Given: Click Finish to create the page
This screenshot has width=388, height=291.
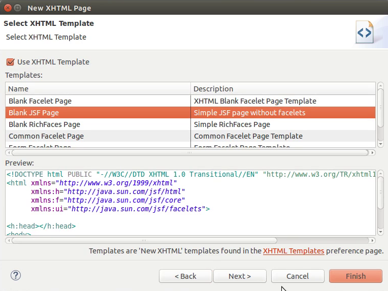Looking at the screenshot, I should coord(355,276).
